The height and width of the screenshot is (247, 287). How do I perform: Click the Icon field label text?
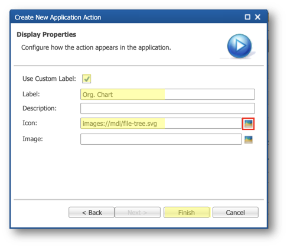point(30,123)
